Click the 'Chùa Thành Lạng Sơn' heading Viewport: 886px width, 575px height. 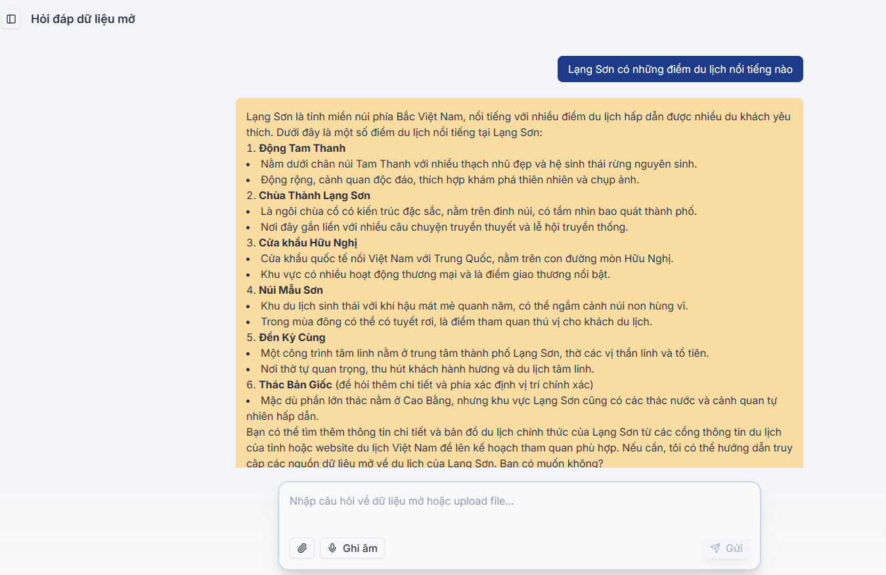[314, 196]
